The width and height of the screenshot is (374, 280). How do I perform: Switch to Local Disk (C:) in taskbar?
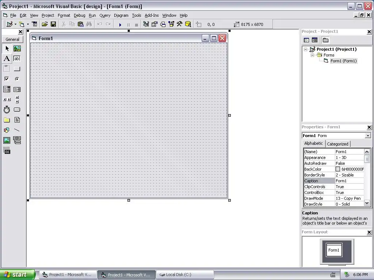(x=185, y=275)
